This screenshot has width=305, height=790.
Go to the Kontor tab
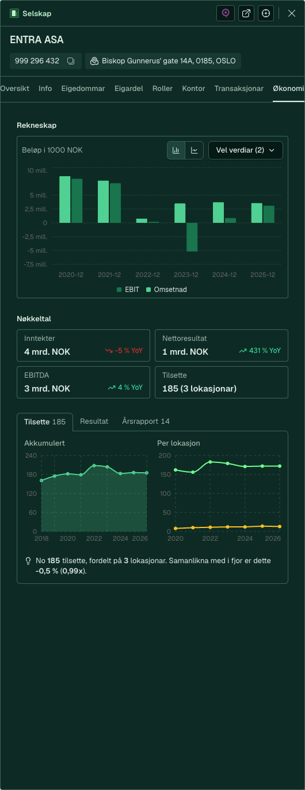194,89
